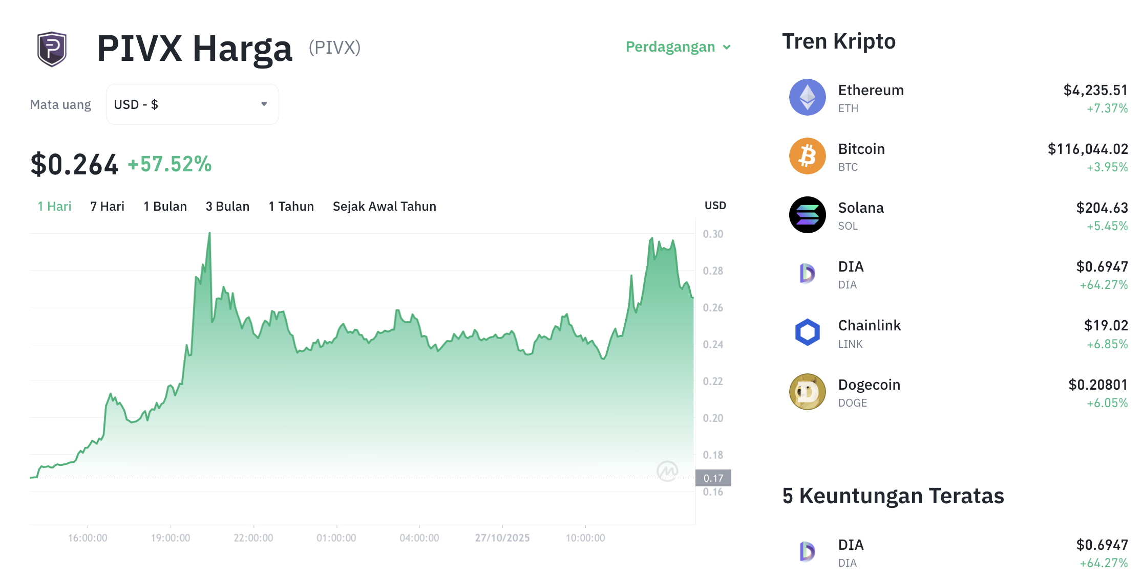The height and width of the screenshot is (582, 1142).
Task: Open the Perdagangan dropdown menu
Action: [x=678, y=47]
